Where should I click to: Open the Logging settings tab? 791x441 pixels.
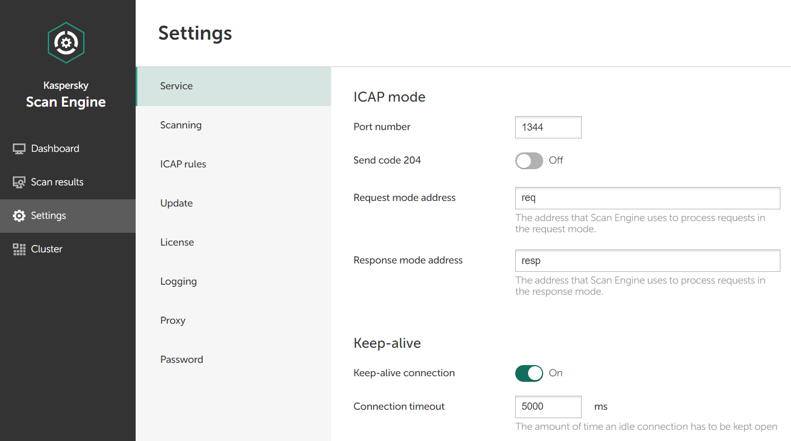[179, 281]
